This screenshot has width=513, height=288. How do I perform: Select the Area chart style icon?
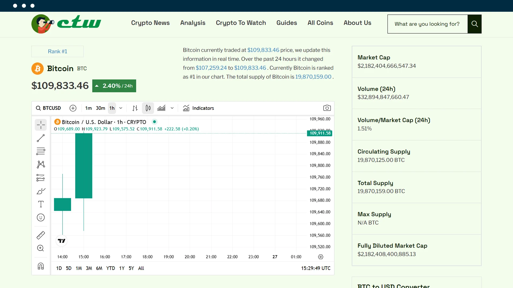click(161, 108)
